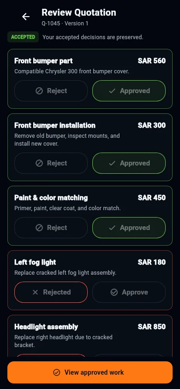Select the Front bumper part title
The width and height of the screenshot is (180, 389).
point(43,61)
